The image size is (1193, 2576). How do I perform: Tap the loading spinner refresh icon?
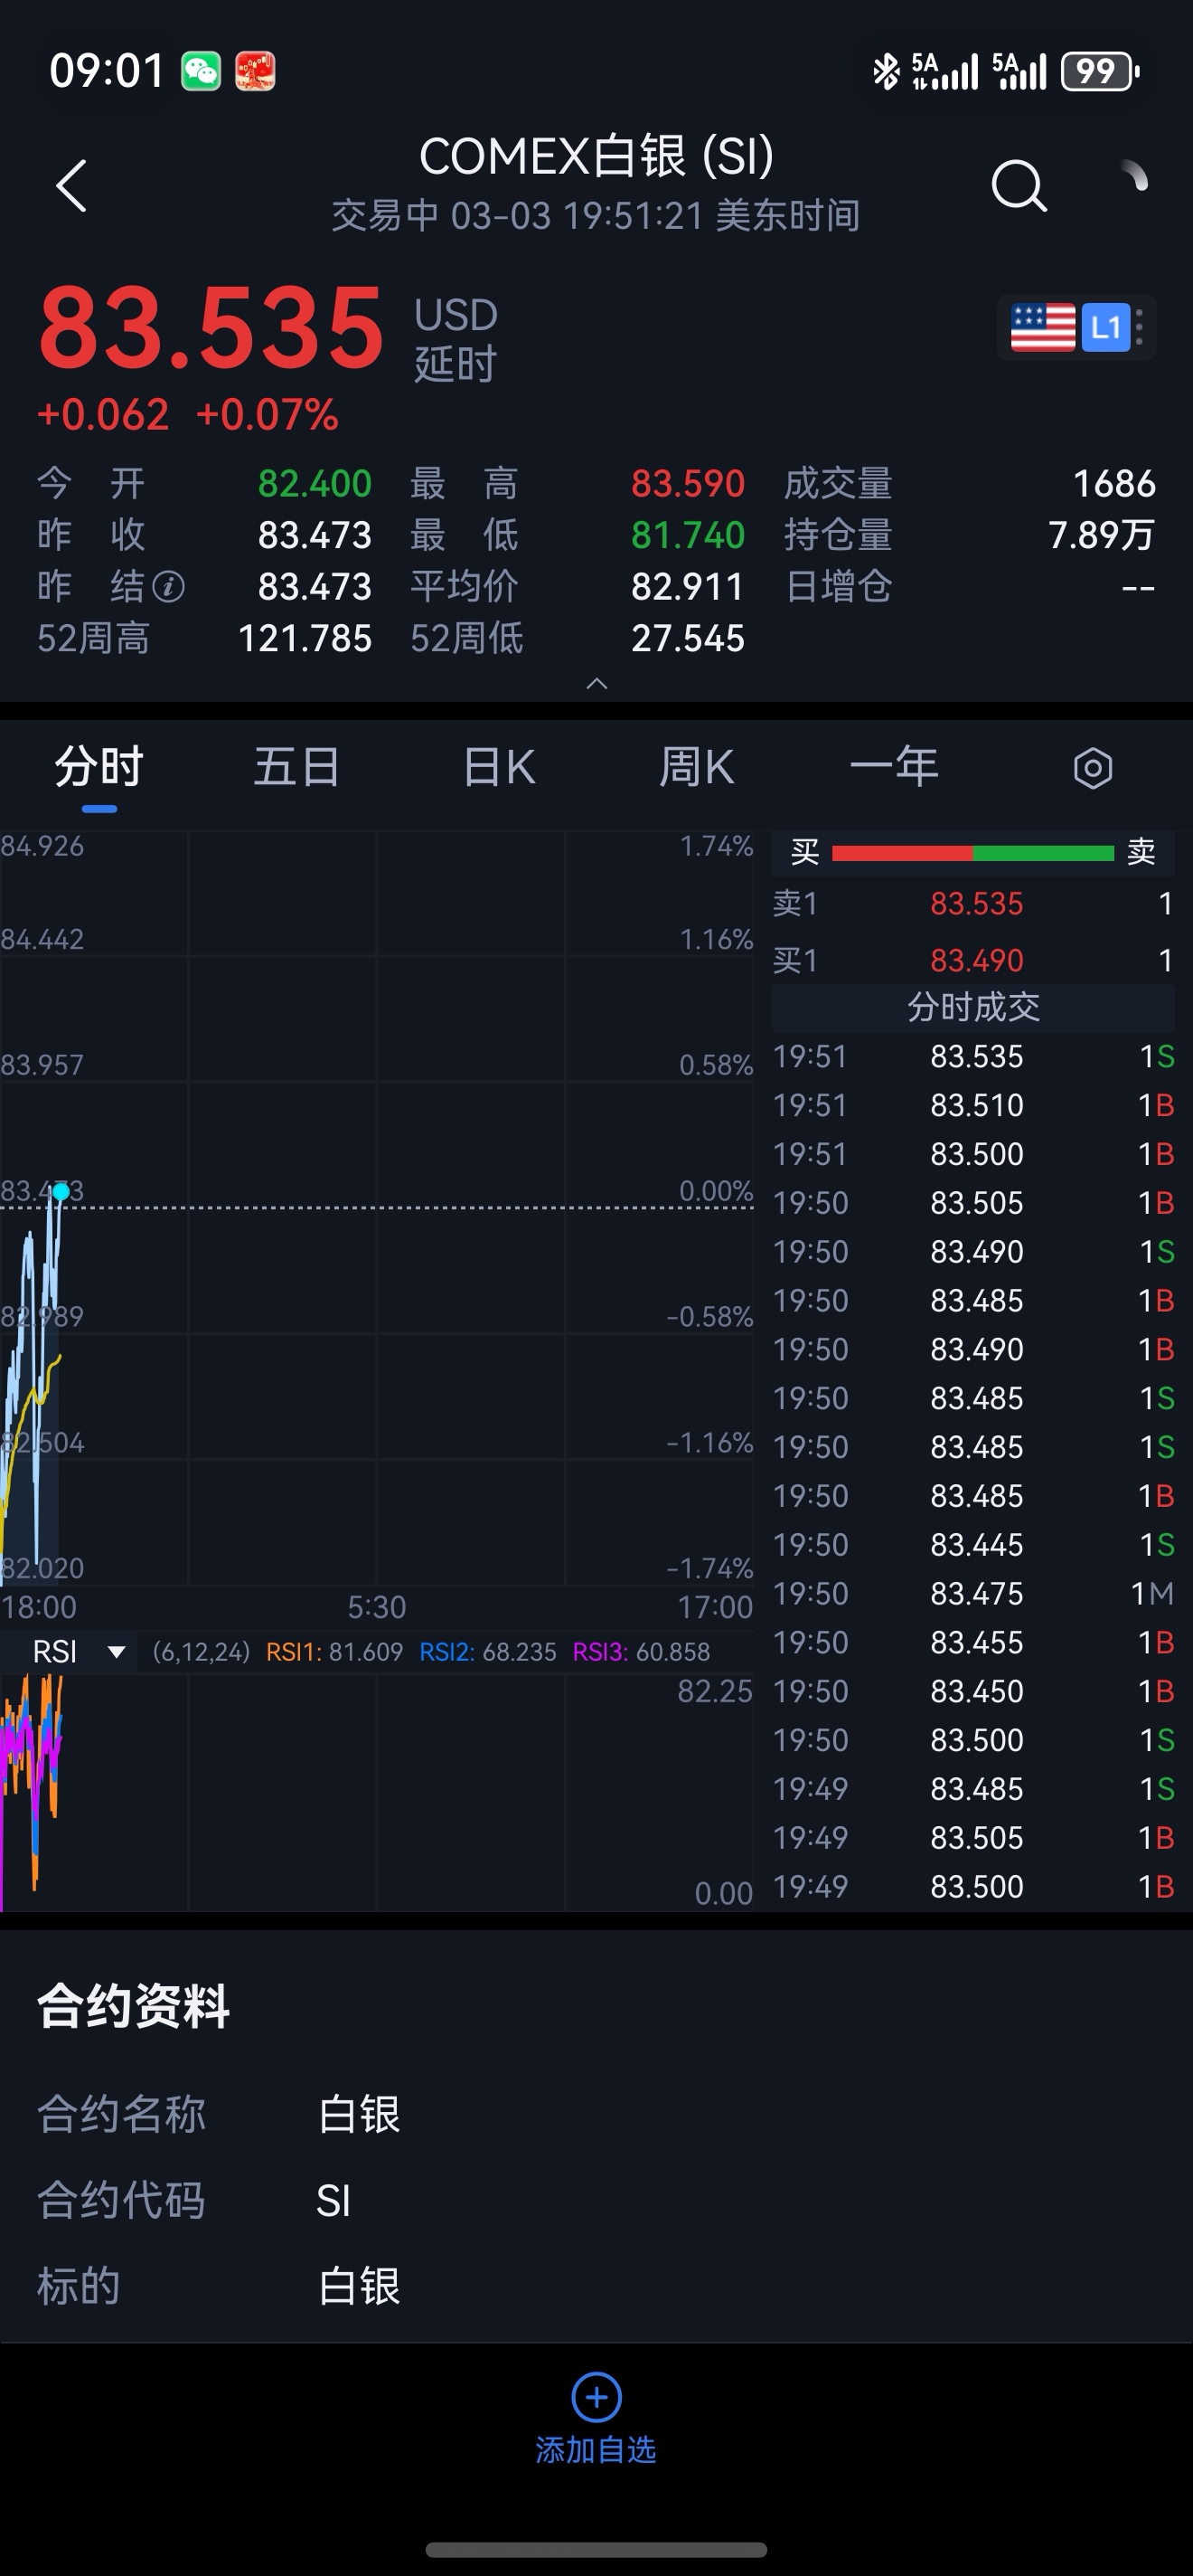(1134, 176)
